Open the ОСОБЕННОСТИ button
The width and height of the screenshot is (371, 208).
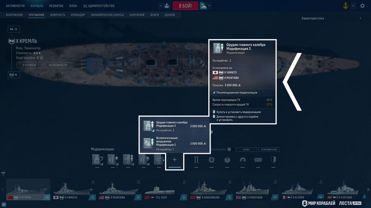click(x=58, y=65)
